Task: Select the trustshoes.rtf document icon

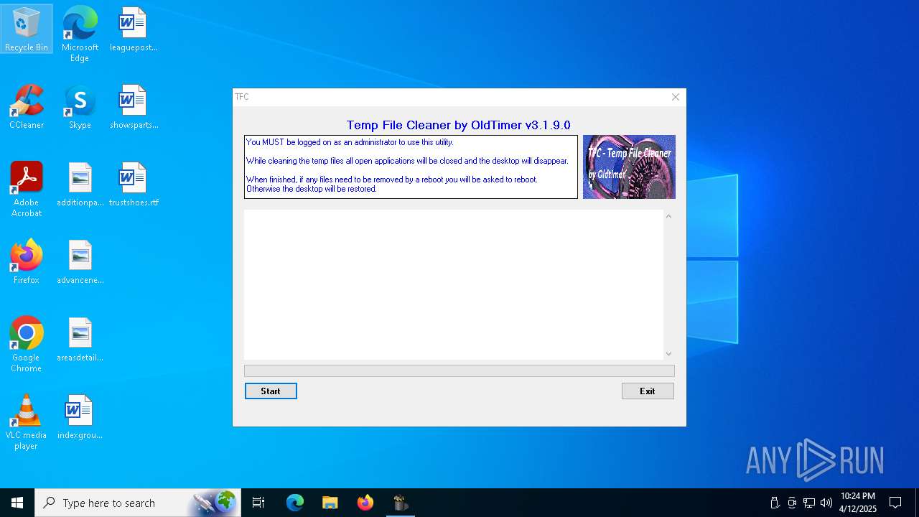Action: 133,184
